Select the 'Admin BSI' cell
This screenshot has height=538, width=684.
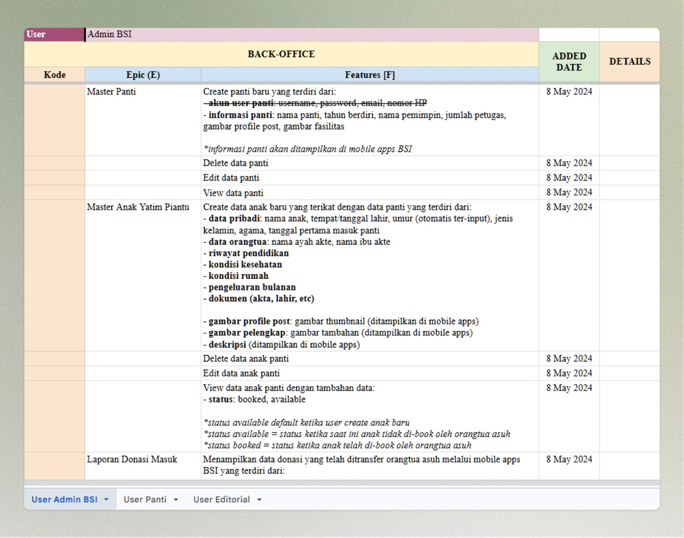point(312,35)
